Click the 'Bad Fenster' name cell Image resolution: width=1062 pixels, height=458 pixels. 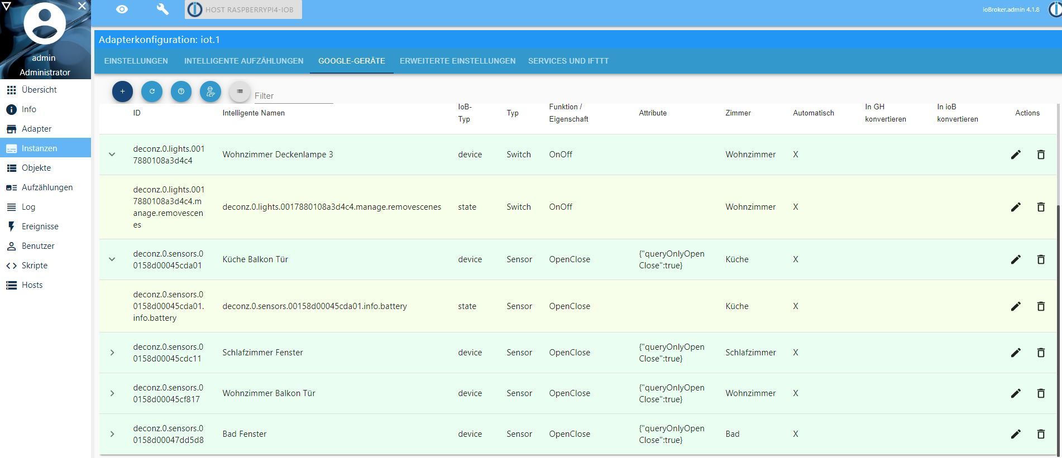point(245,434)
